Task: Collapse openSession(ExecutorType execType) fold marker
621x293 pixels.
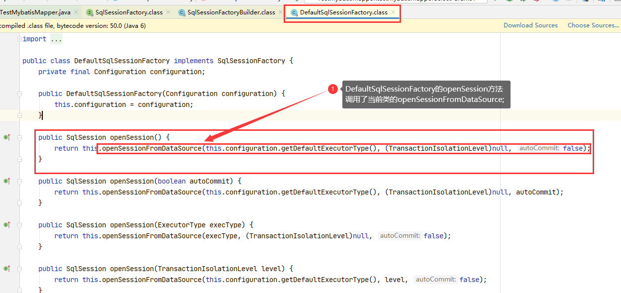Action: tap(19, 225)
